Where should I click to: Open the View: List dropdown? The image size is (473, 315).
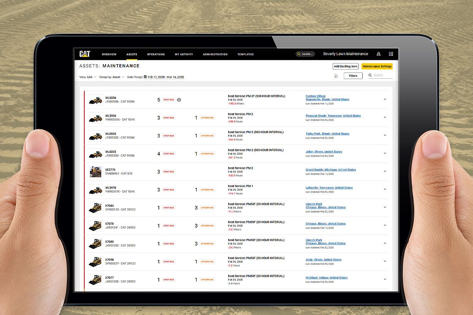[88, 77]
